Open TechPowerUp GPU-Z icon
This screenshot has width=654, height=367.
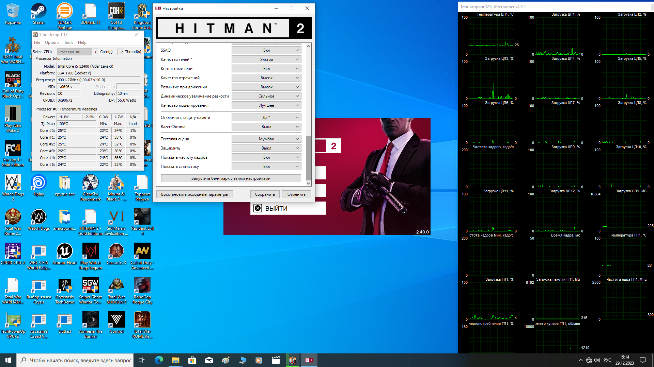click(x=13, y=322)
